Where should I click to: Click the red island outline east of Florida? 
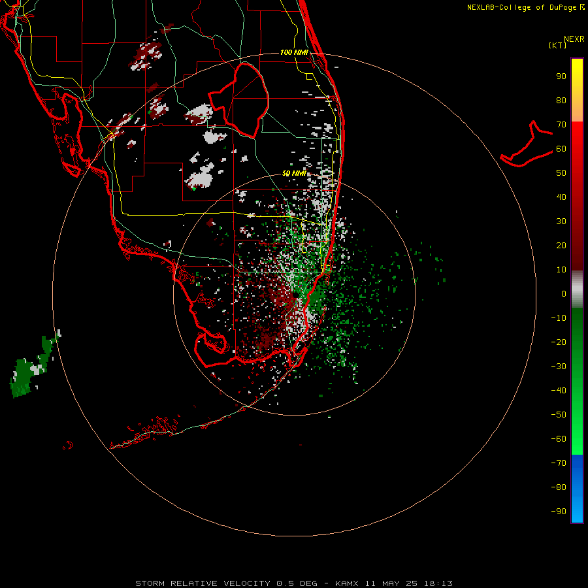[x=527, y=144]
